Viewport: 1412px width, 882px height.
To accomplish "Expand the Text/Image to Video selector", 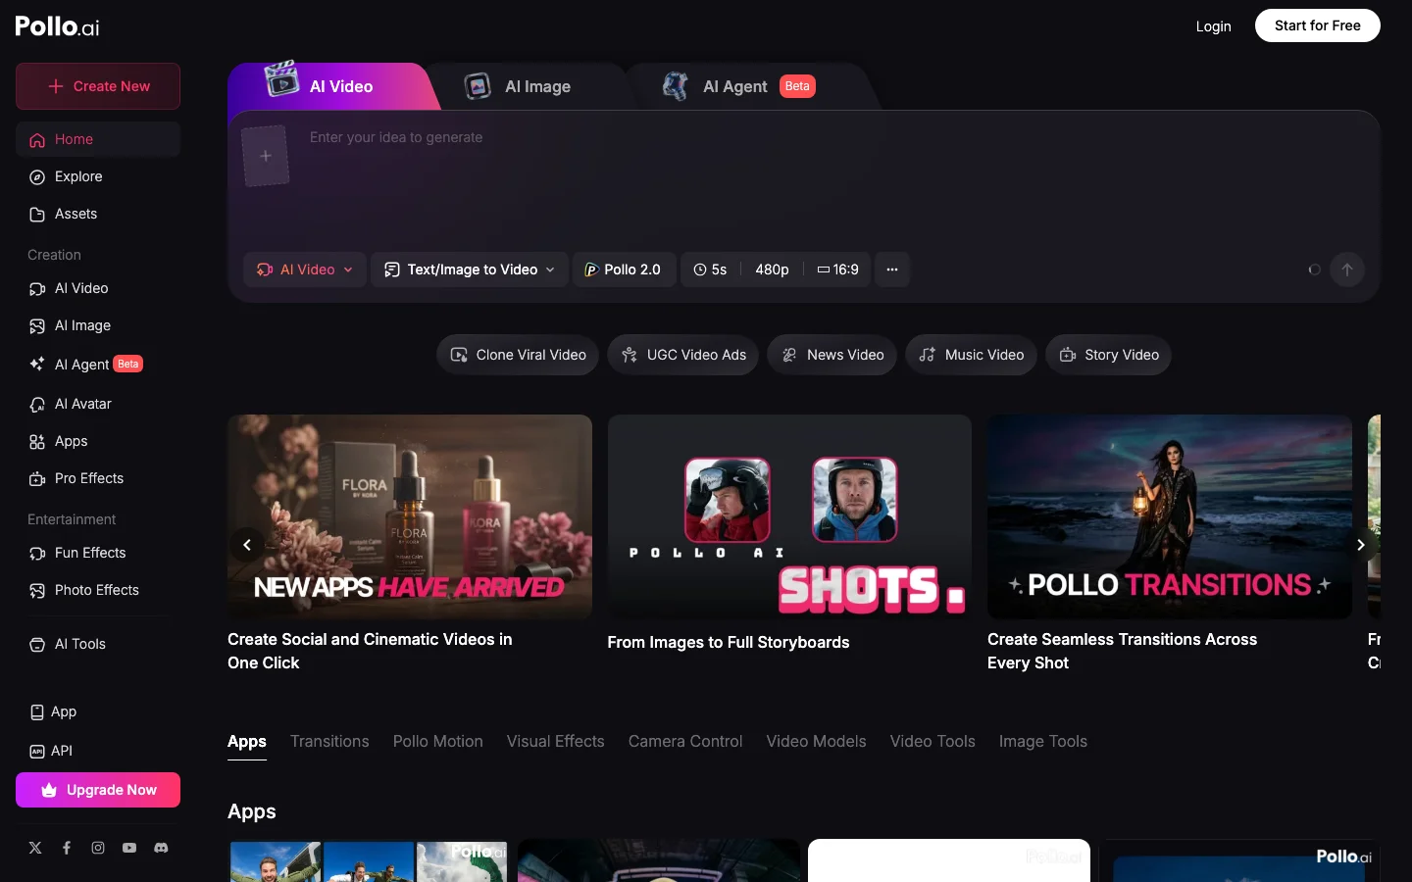I will pos(469,269).
